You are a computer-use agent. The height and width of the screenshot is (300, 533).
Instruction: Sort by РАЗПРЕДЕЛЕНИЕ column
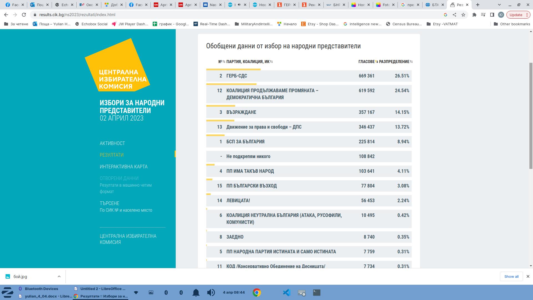pos(396,62)
